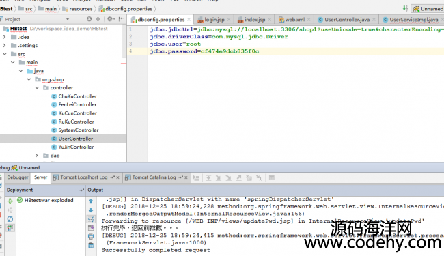The width and height of the screenshot is (444, 256).
Task: Close the dbconfig.properties editor tab
Action: pyautogui.click(x=189, y=20)
